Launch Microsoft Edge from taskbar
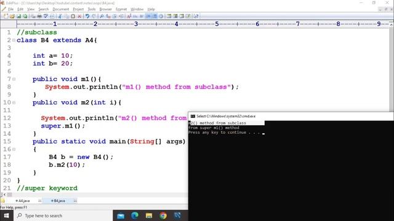Image resolution: width=394 pixels, height=221 pixels. [x=135, y=215]
